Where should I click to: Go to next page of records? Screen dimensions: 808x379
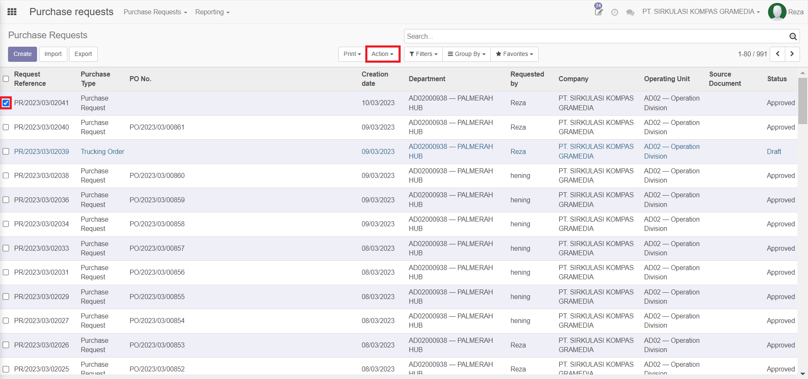pos(792,54)
